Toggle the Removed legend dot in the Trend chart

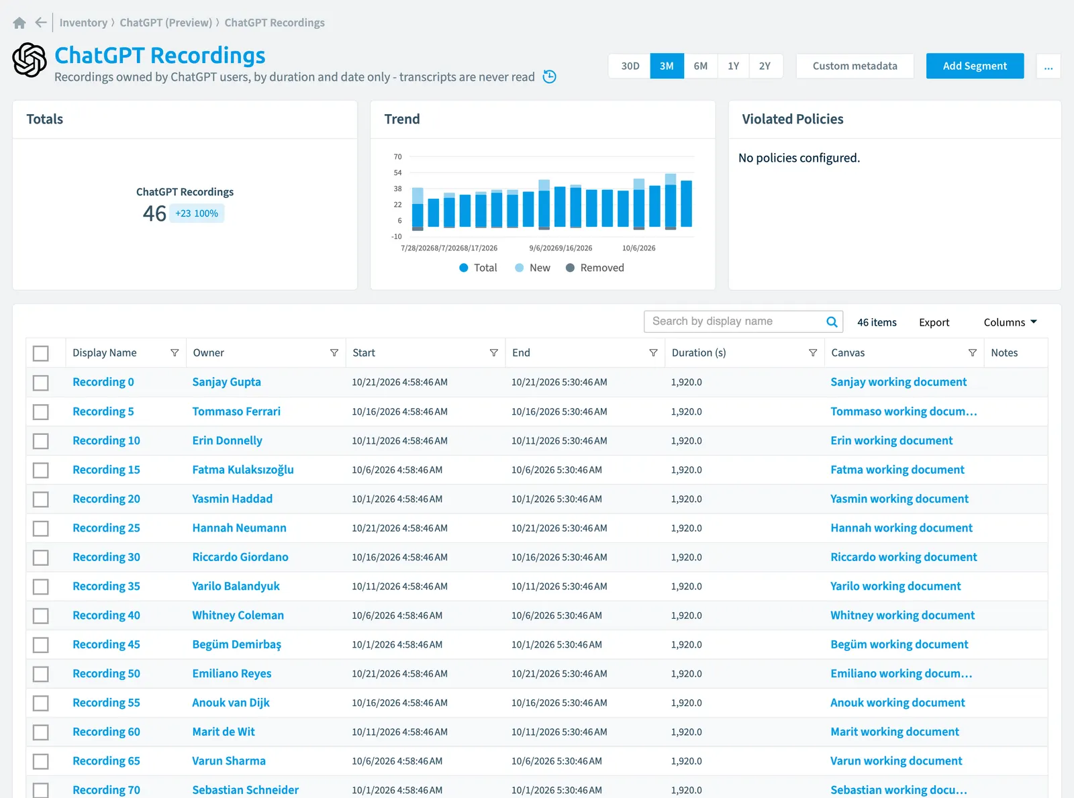570,268
